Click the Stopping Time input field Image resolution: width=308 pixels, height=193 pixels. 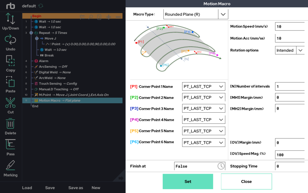(x=290, y=166)
